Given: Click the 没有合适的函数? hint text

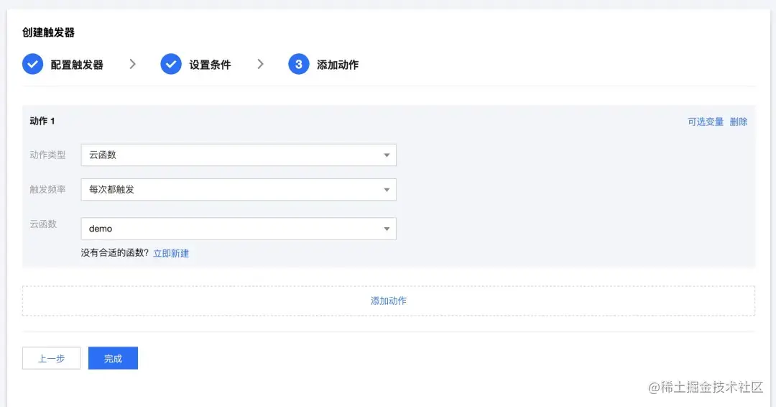Looking at the screenshot, I should pyautogui.click(x=115, y=253).
